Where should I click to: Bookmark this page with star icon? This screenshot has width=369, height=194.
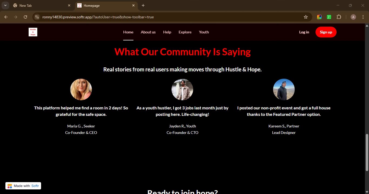(306, 17)
